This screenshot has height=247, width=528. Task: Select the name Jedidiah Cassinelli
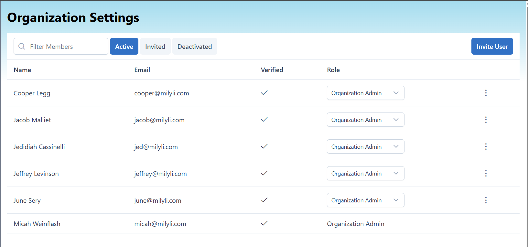(39, 147)
